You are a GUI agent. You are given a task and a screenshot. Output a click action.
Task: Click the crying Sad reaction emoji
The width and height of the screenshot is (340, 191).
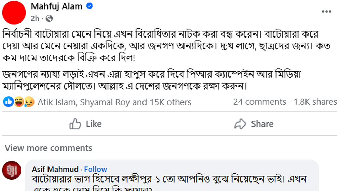29,102
